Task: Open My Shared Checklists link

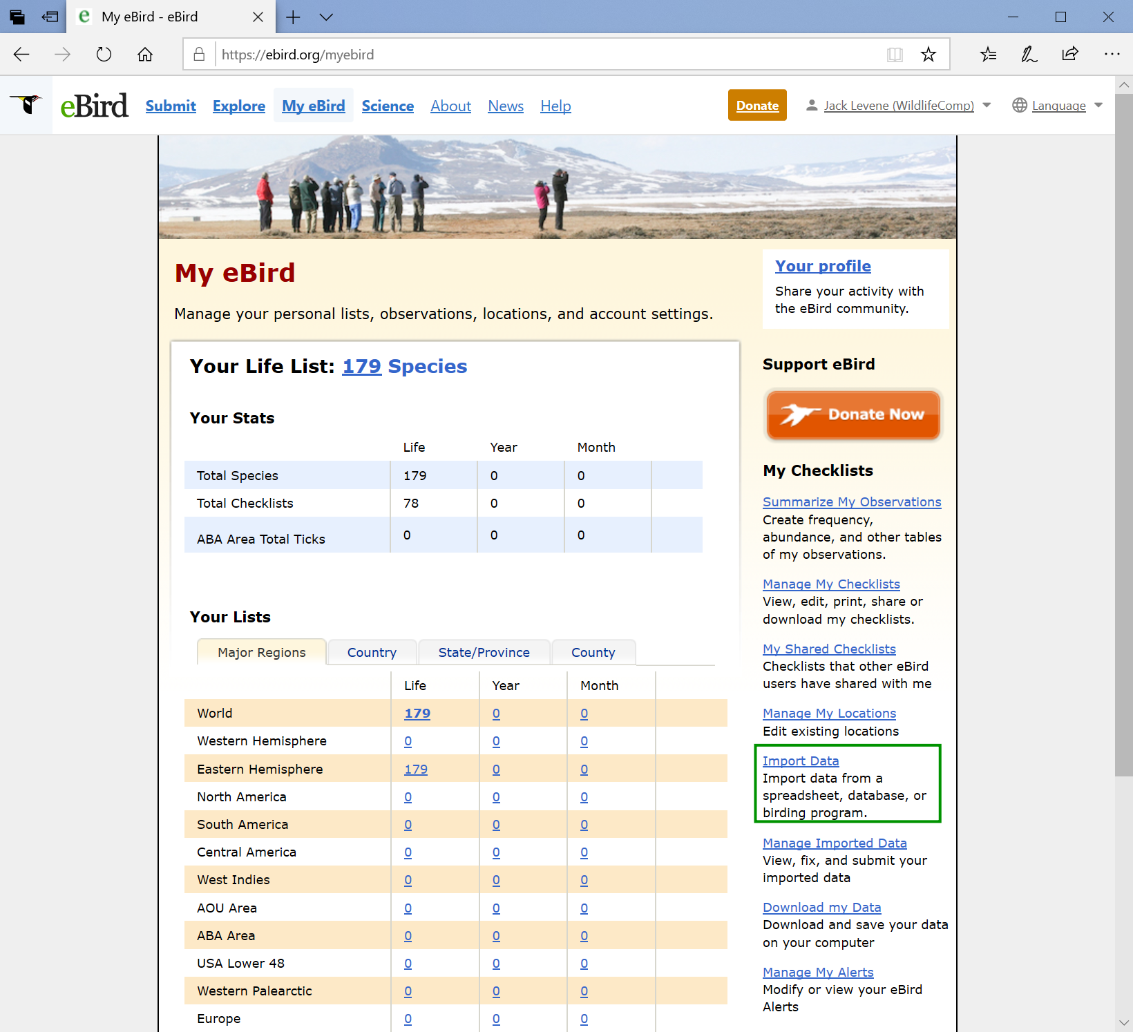Action: [x=829, y=649]
